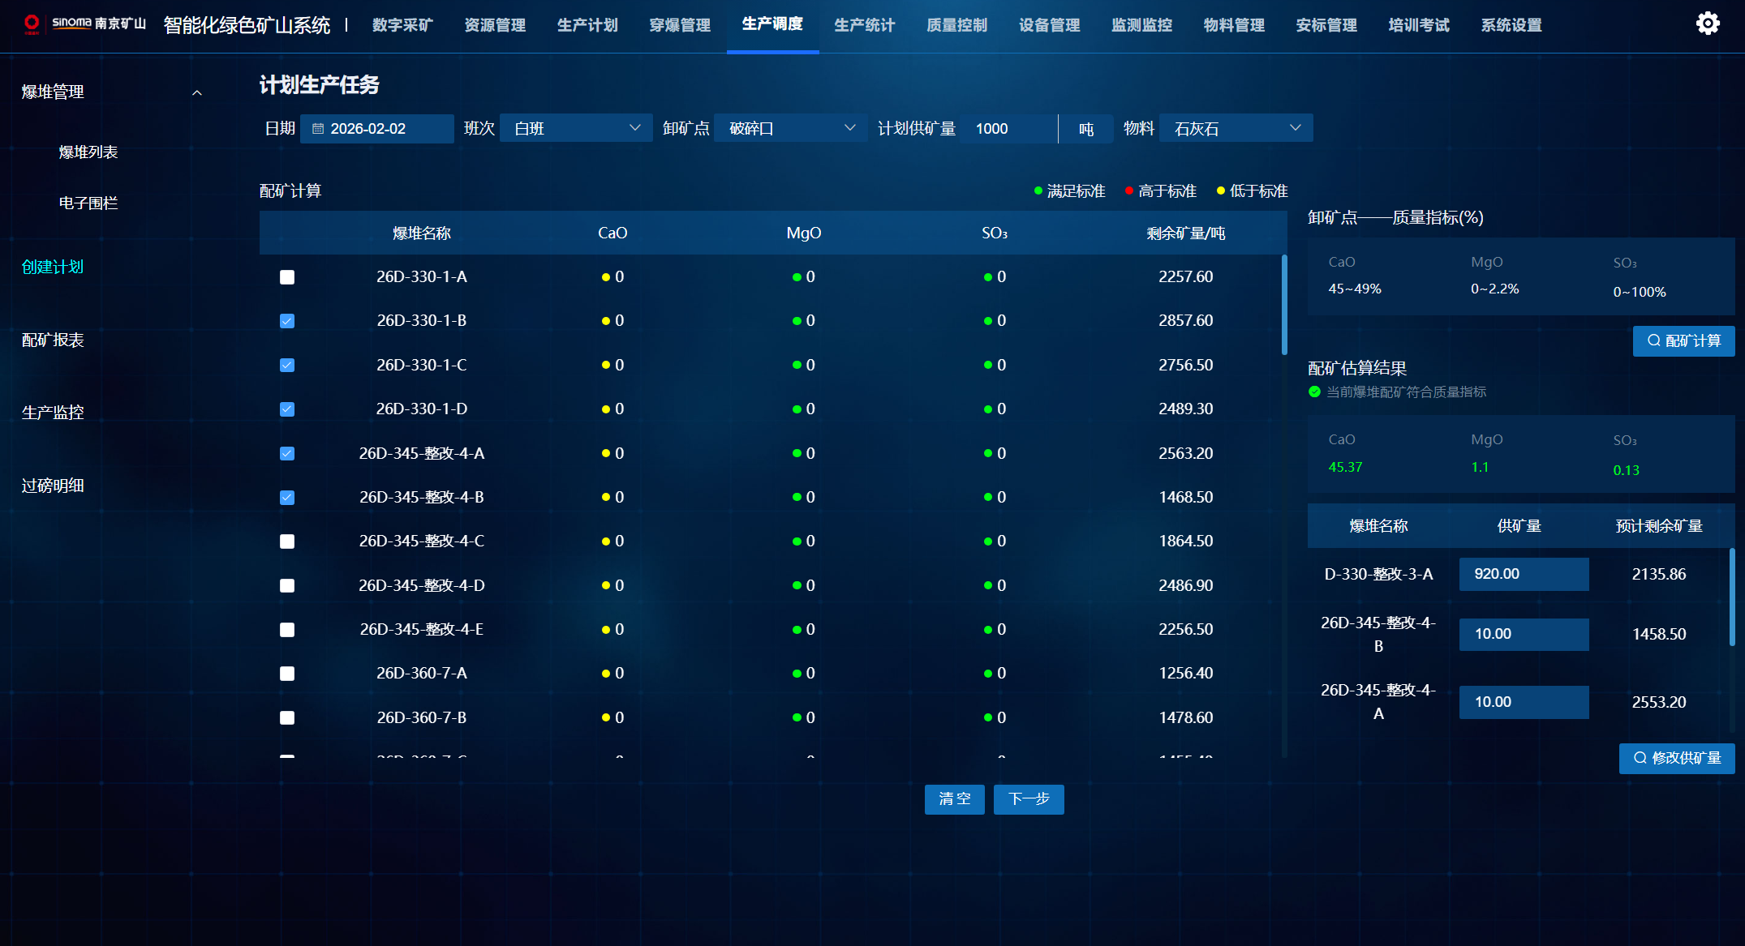Open the 日期 2026-02-02 picker

(x=377, y=129)
